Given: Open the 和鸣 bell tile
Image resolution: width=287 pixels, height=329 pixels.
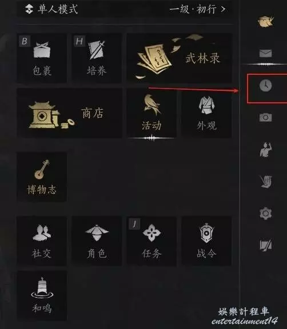Looking at the screenshot, I should tap(42, 295).
